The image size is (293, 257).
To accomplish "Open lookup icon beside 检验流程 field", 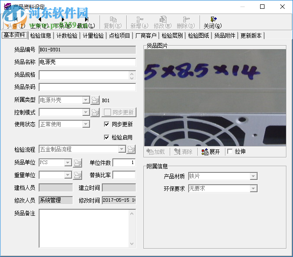I will 131,150.
